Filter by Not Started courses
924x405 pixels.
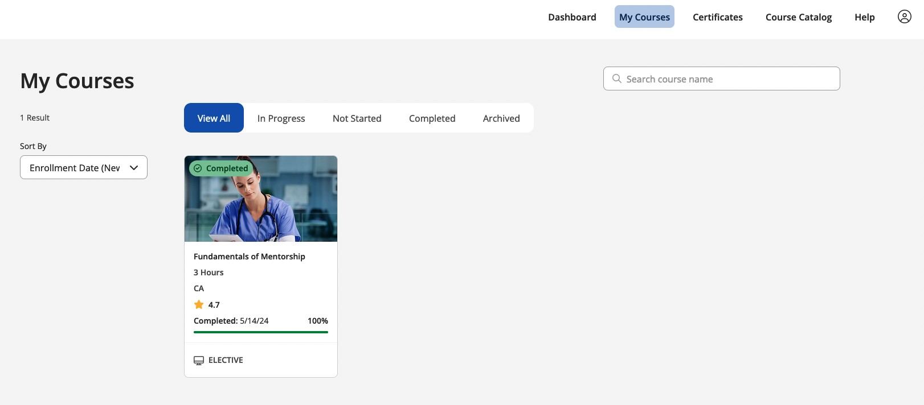pos(357,118)
